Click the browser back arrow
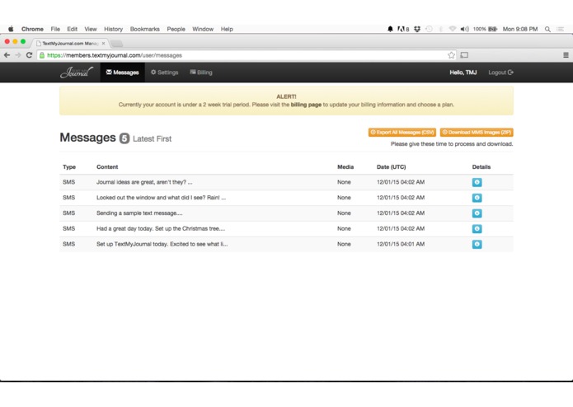Viewport: 573px width, 407px height. coord(7,55)
